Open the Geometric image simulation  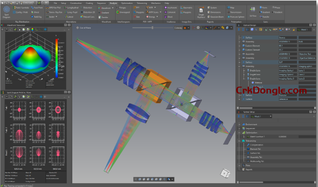[186, 8]
